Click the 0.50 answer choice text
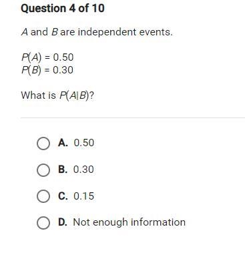Screen dimensions: 245x267 [84, 143]
